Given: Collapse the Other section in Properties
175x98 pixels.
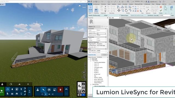Looking at the screenshot, I should pyautogui.click(x=106, y=49).
